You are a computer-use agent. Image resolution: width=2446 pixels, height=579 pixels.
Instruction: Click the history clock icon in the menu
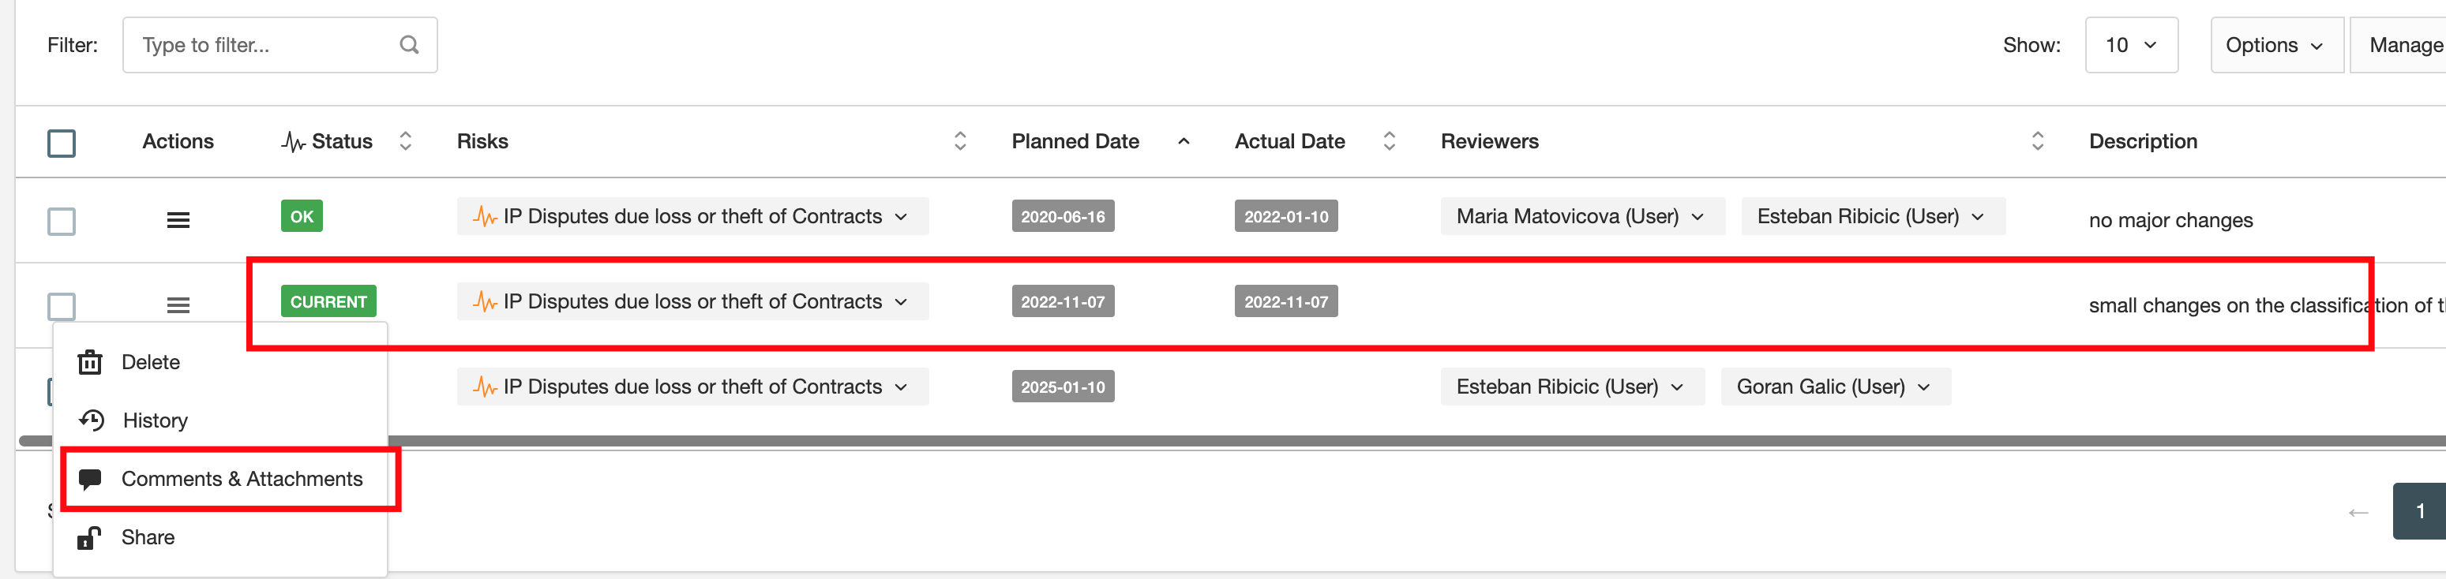pyautogui.click(x=89, y=420)
